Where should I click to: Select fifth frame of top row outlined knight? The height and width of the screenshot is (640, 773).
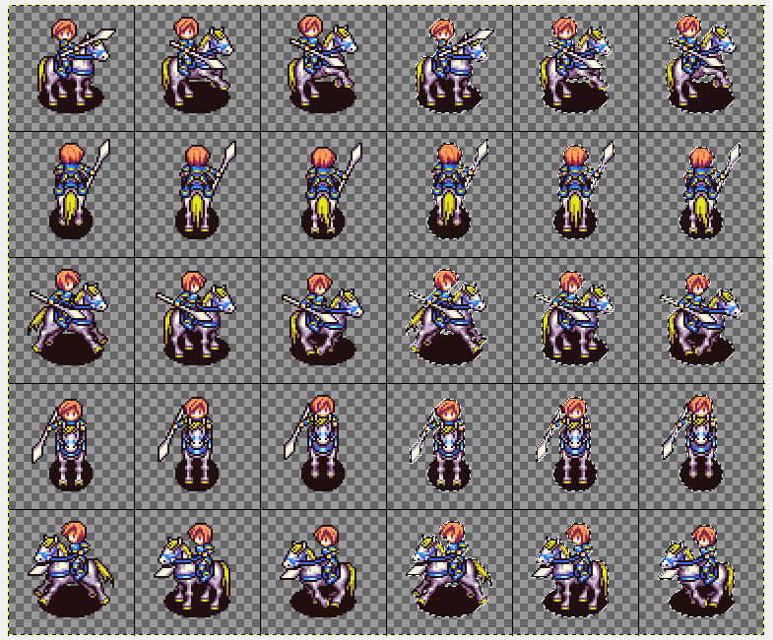point(576,65)
